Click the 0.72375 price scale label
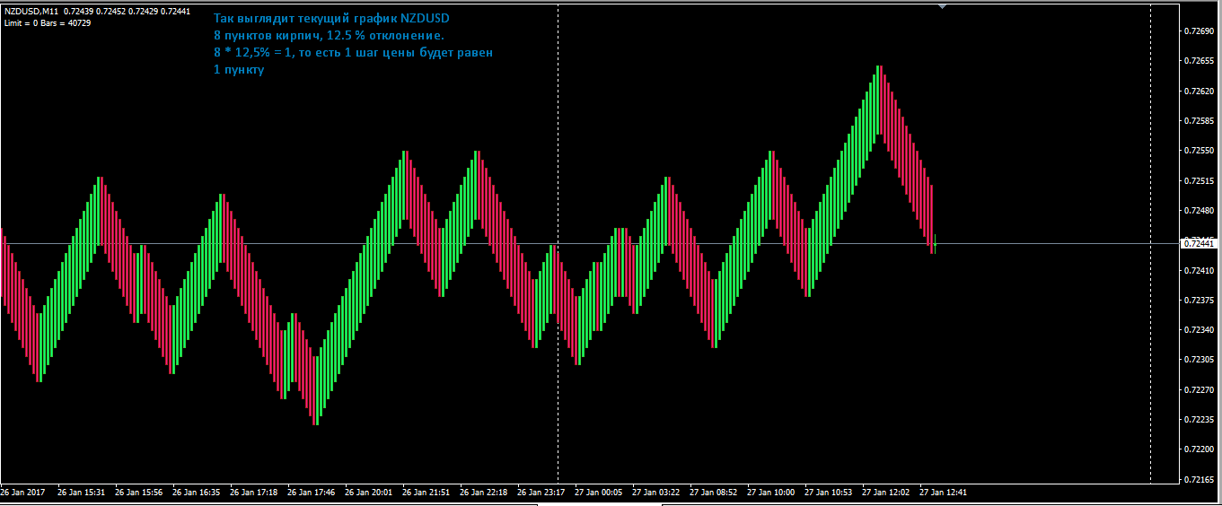The image size is (1222, 506). pyautogui.click(x=1200, y=301)
